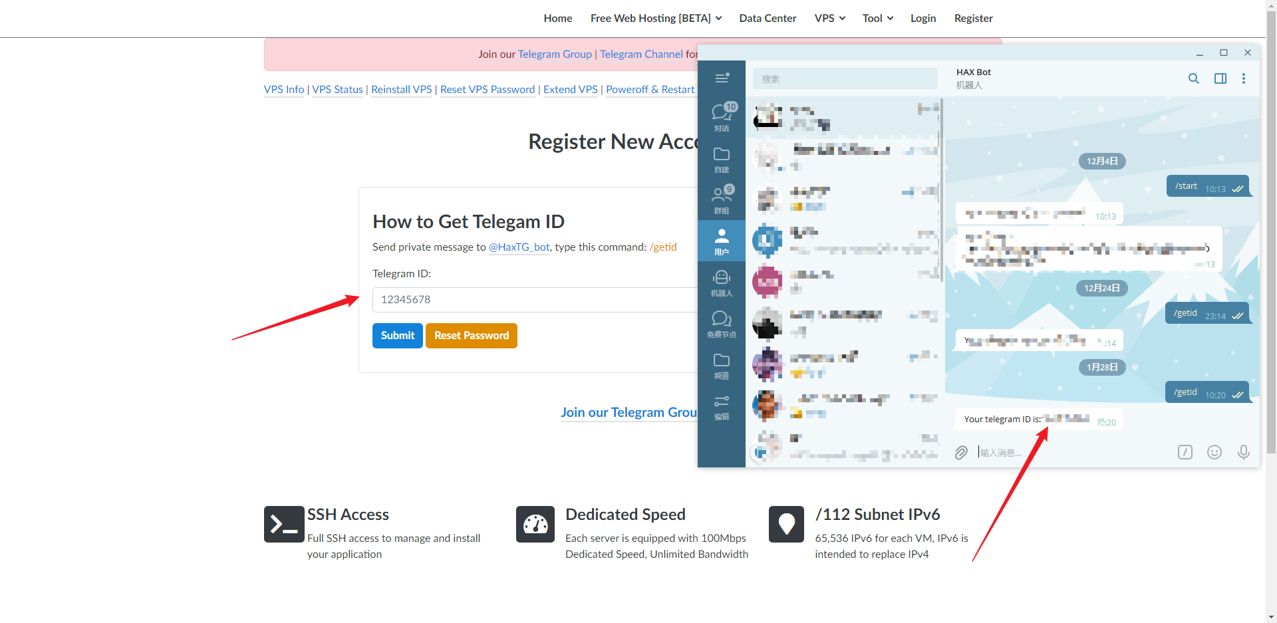Click the SSH Access terminal icon
Image resolution: width=1277 pixels, height=623 pixels.
(x=284, y=525)
